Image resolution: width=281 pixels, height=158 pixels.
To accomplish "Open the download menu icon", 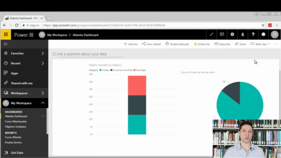I will coord(243,34).
